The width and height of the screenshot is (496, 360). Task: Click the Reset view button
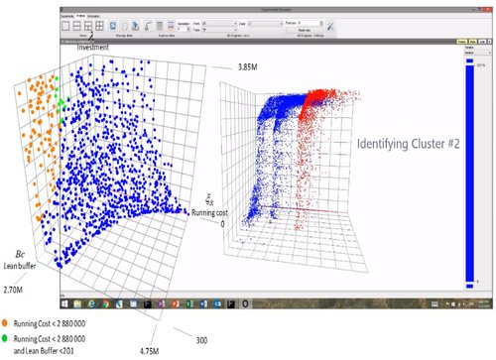tap(304, 30)
